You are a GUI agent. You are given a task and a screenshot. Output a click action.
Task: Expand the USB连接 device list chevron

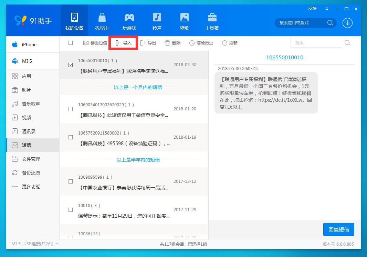(57, 244)
